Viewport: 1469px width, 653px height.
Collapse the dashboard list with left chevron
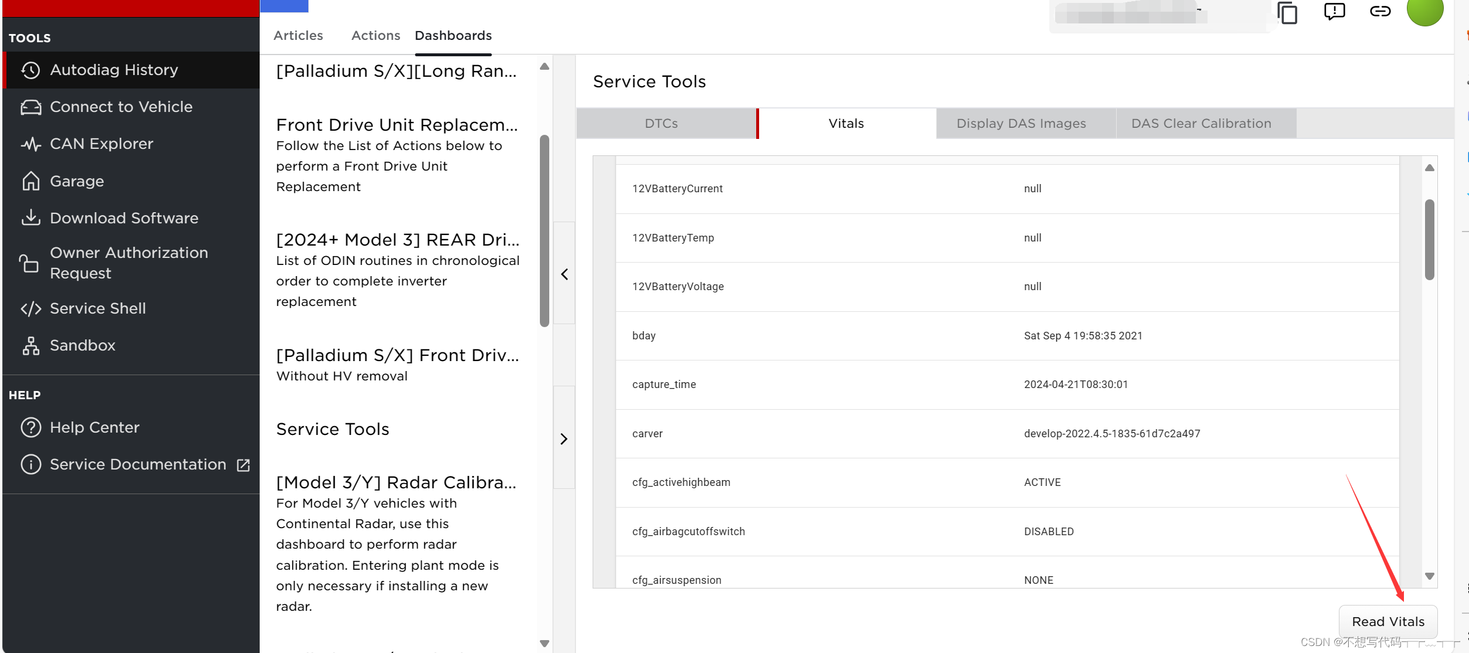(x=564, y=274)
